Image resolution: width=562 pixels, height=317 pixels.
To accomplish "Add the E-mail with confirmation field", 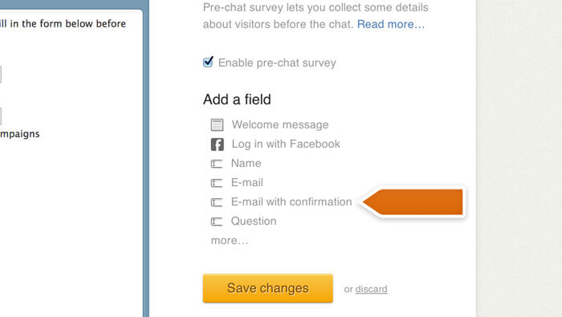I will click(x=291, y=202).
